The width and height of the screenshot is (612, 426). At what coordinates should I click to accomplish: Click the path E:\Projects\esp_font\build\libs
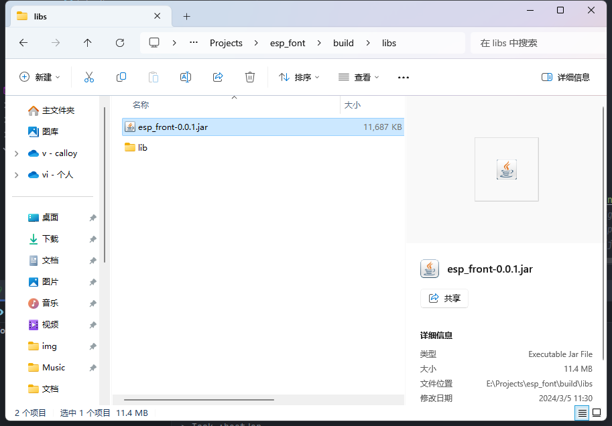[539, 384]
